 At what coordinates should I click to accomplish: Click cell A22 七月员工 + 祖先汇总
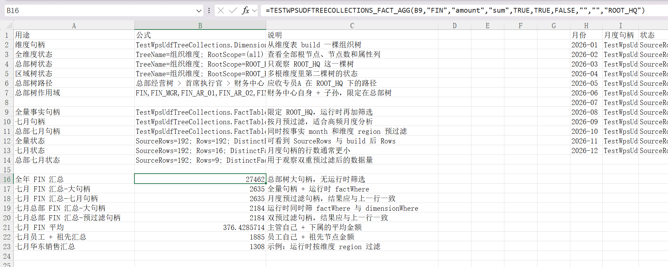[74, 237]
